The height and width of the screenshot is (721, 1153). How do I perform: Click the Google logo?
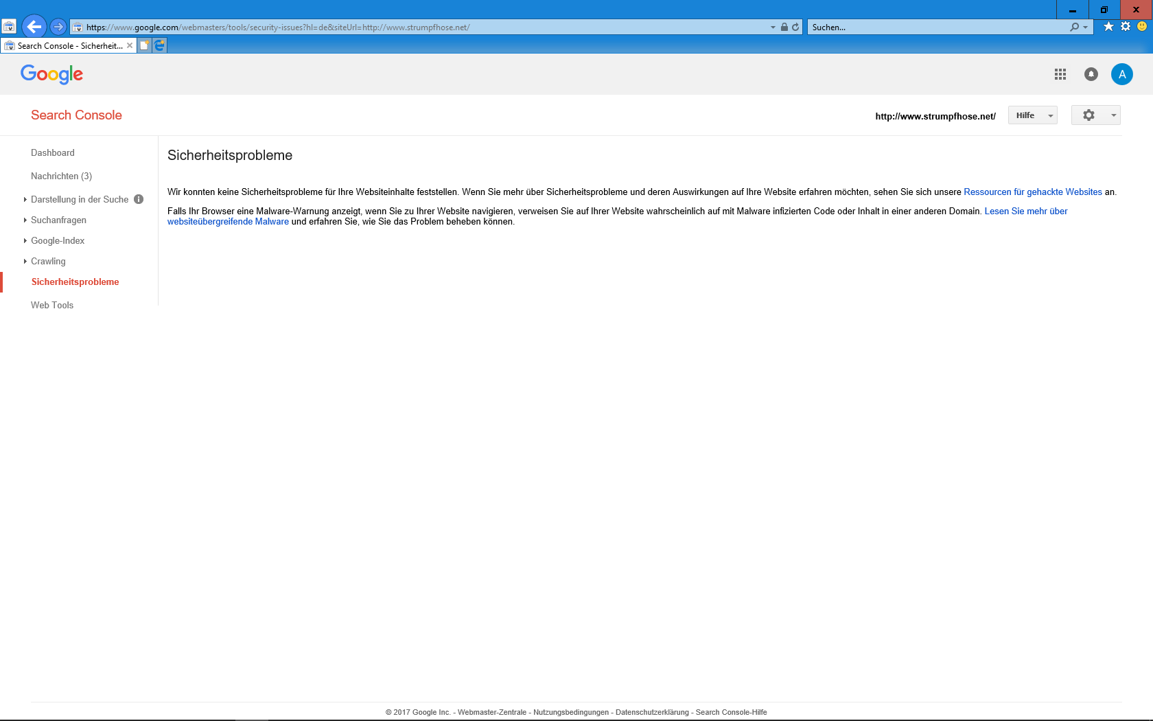(51, 74)
